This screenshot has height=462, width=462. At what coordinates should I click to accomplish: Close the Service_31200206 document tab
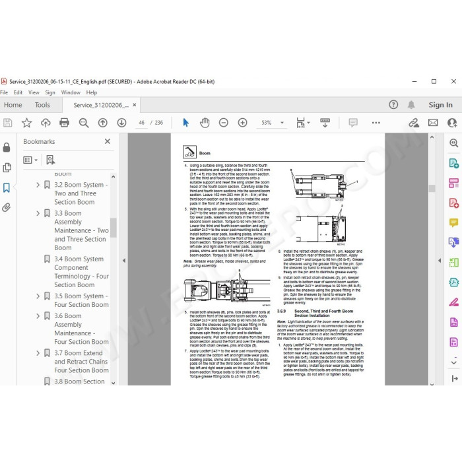(x=135, y=105)
